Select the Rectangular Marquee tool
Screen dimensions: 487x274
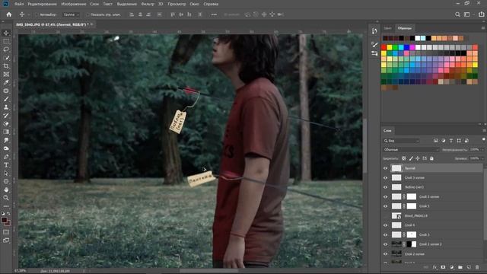coord(6,41)
